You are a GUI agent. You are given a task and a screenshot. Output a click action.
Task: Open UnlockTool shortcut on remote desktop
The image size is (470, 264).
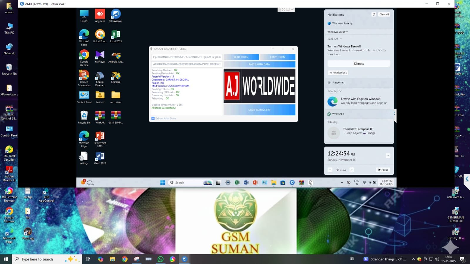pos(100,35)
